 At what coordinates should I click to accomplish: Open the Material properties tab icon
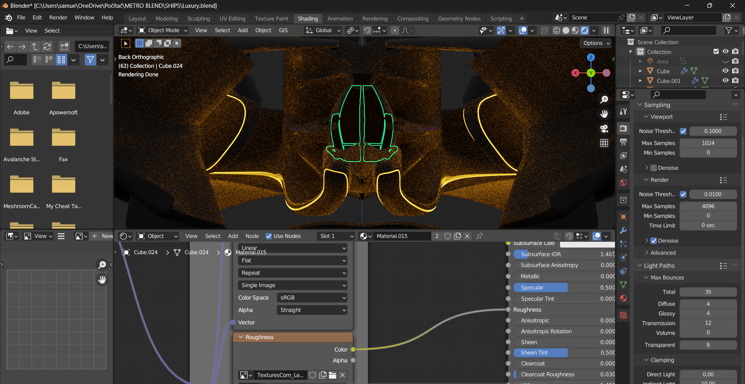[x=624, y=298]
